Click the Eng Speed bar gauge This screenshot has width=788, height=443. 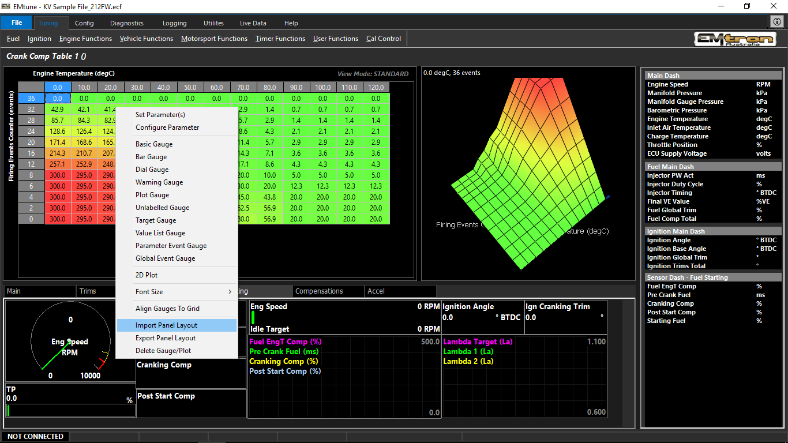(345, 317)
